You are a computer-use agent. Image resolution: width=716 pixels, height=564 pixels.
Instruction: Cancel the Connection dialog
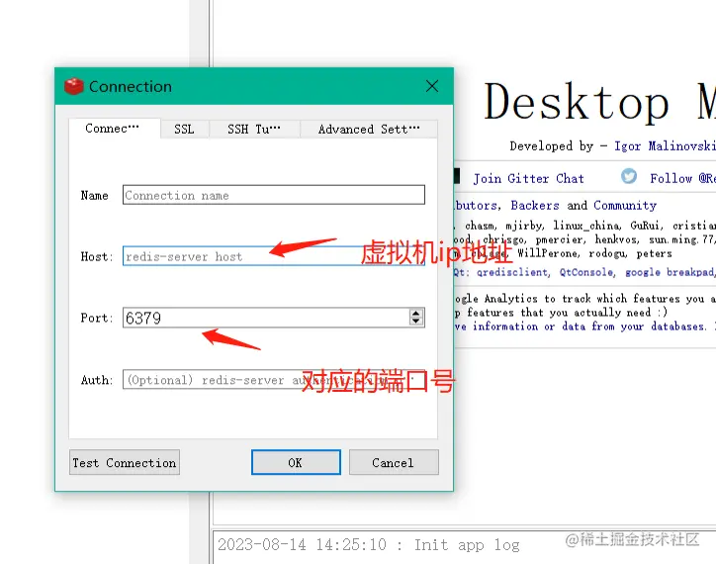point(394,462)
